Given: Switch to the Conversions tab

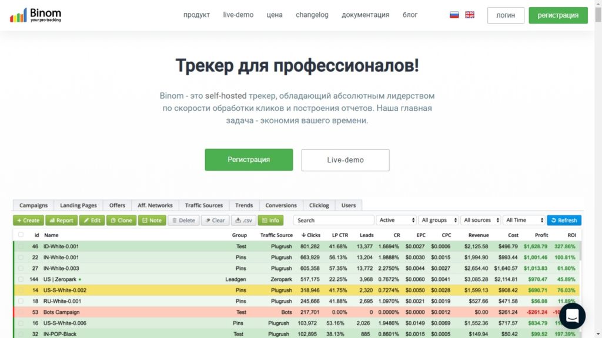Looking at the screenshot, I should pos(281,205).
